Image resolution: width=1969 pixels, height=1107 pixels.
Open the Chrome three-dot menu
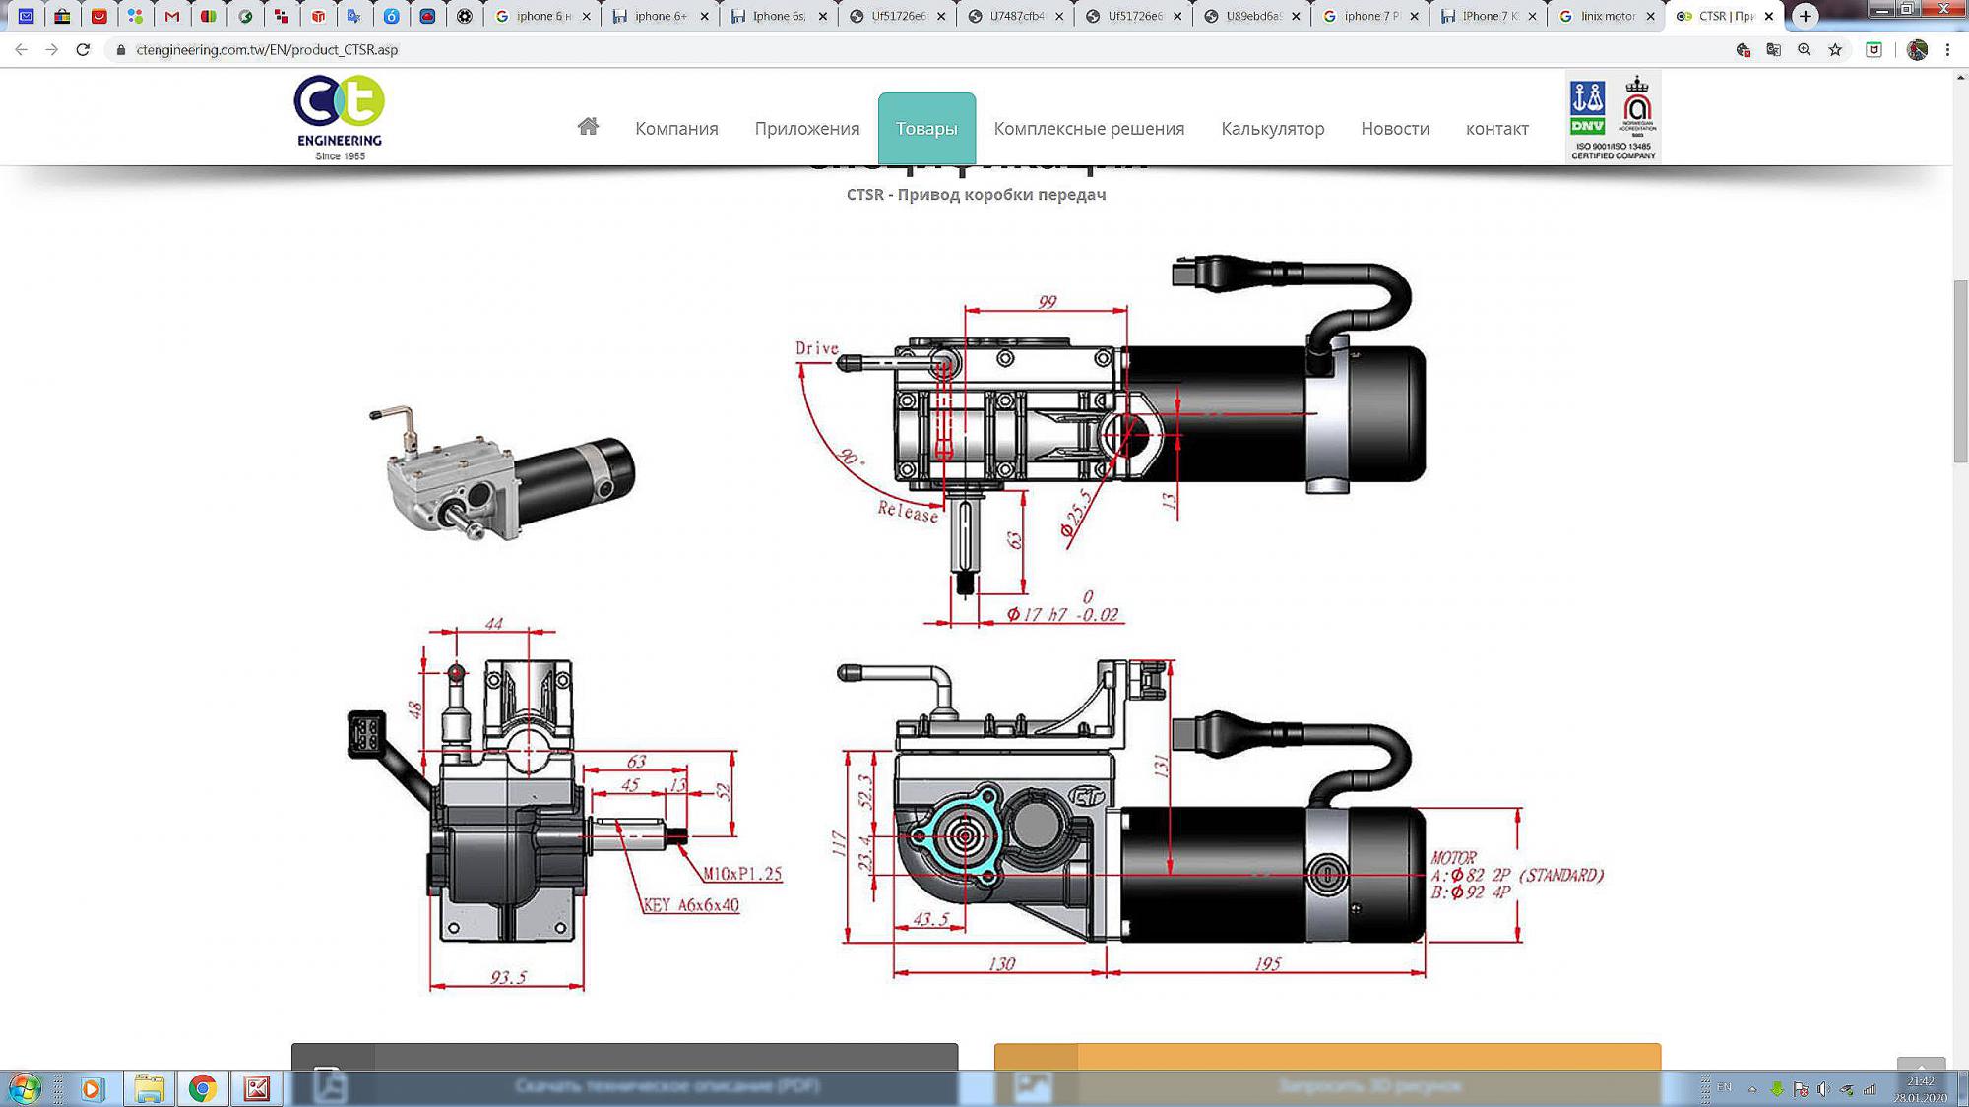click(x=1947, y=50)
